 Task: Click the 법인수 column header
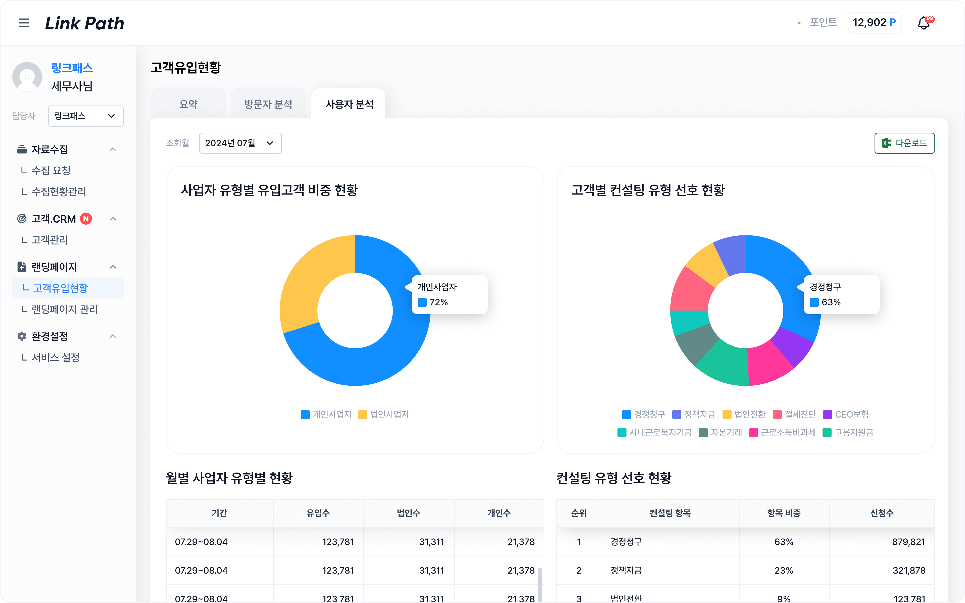tap(409, 513)
